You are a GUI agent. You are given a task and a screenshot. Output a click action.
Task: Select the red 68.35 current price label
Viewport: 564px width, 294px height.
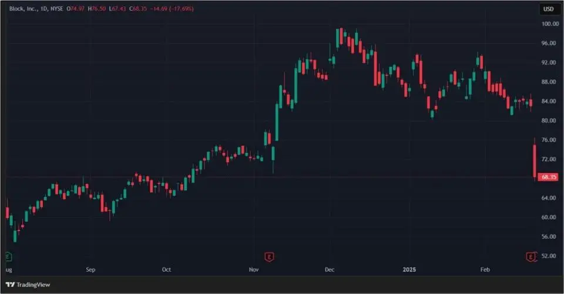(x=549, y=176)
